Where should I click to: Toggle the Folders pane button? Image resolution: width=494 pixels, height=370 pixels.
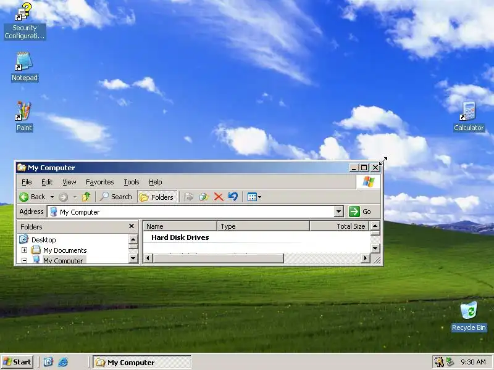coord(157,197)
